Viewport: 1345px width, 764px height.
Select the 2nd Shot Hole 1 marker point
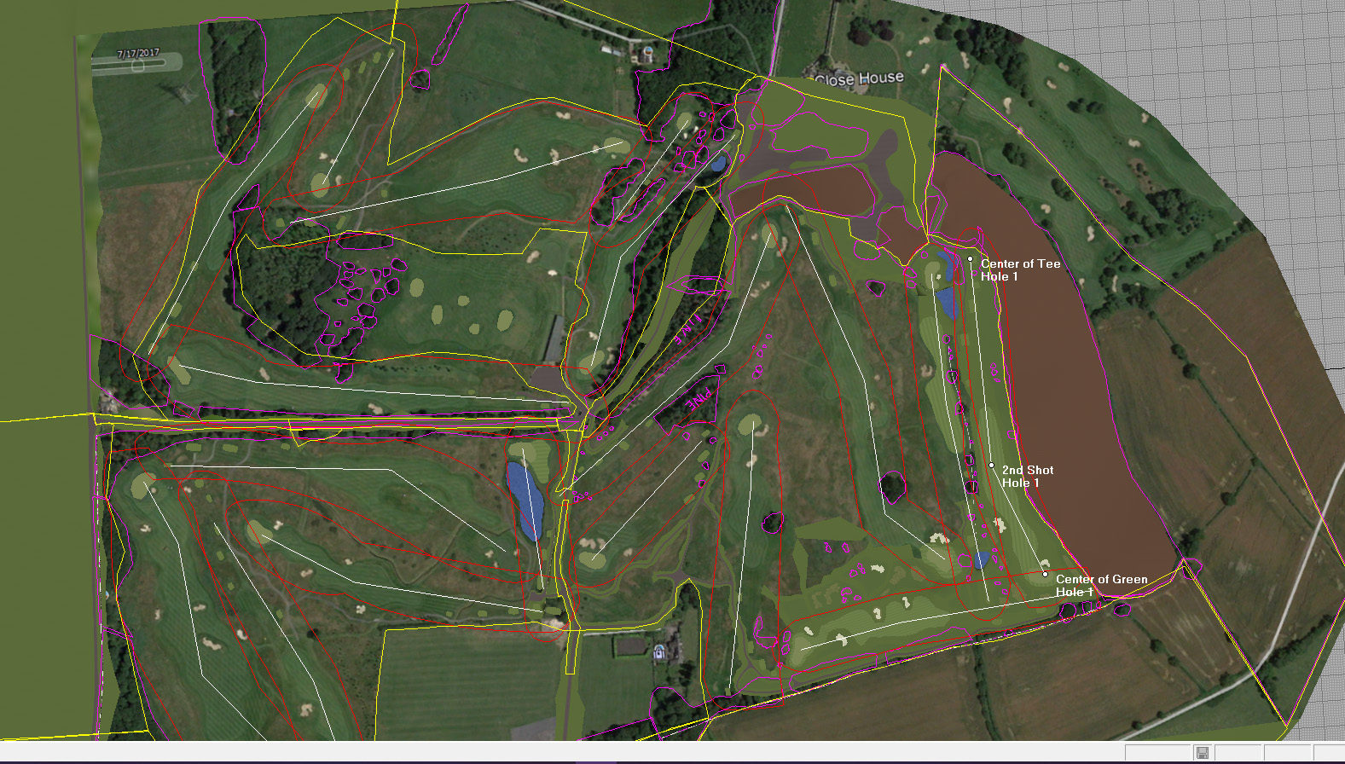click(991, 466)
